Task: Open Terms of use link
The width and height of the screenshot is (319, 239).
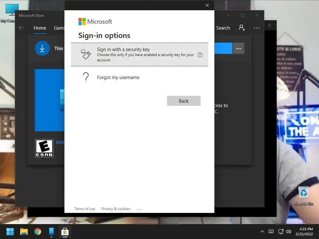Action: point(85,209)
